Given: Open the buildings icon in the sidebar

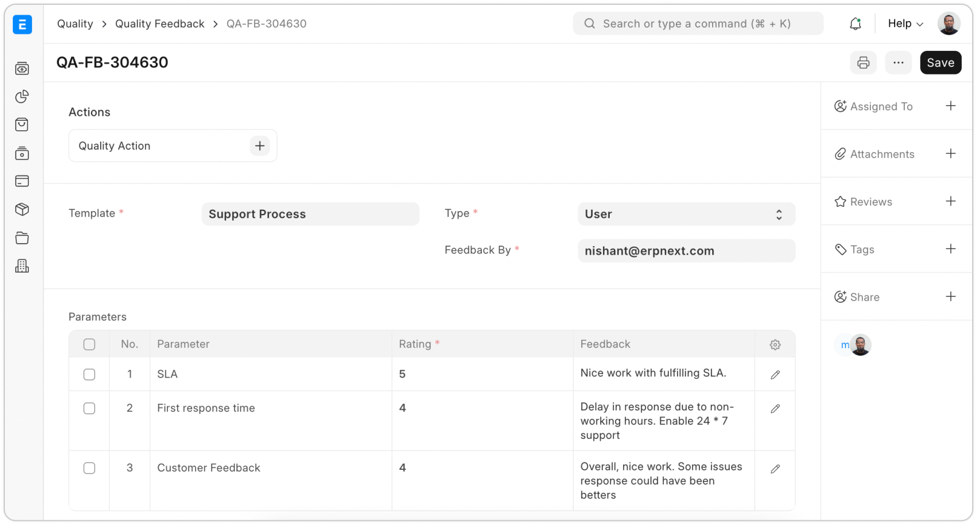Looking at the screenshot, I should click(22, 266).
